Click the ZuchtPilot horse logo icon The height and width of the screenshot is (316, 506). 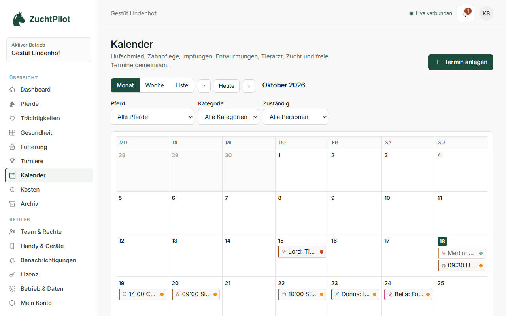pyautogui.click(x=19, y=19)
